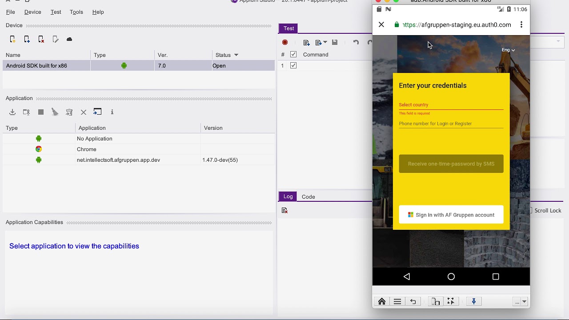
Task: Click the launch application window icon
Action: click(x=97, y=112)
